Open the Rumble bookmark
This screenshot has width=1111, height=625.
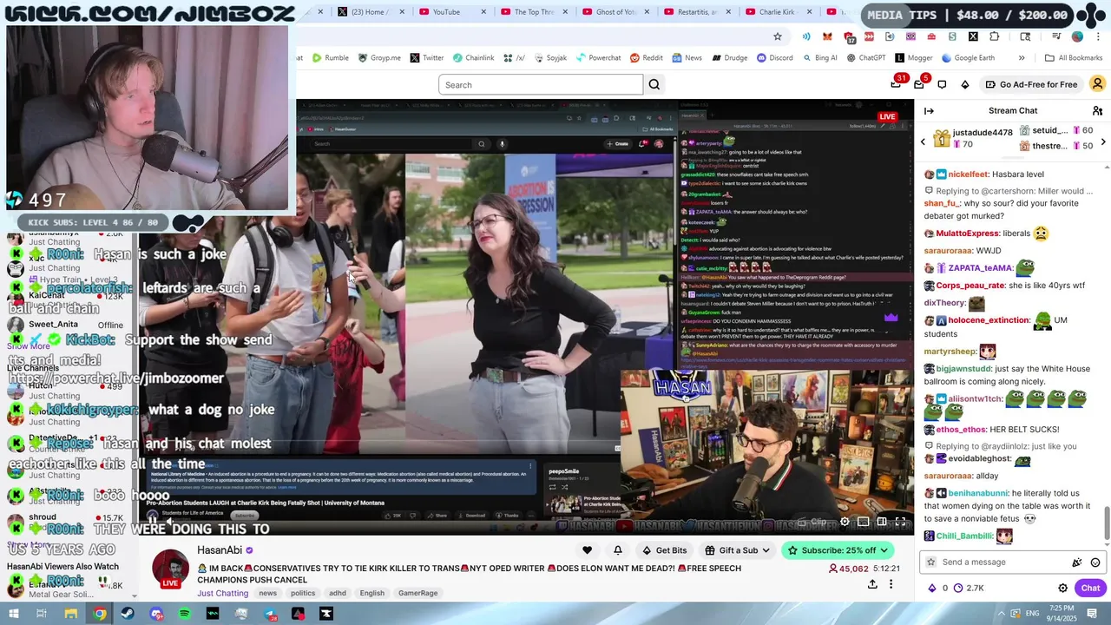pyautogui.click(x=331, y=58)
